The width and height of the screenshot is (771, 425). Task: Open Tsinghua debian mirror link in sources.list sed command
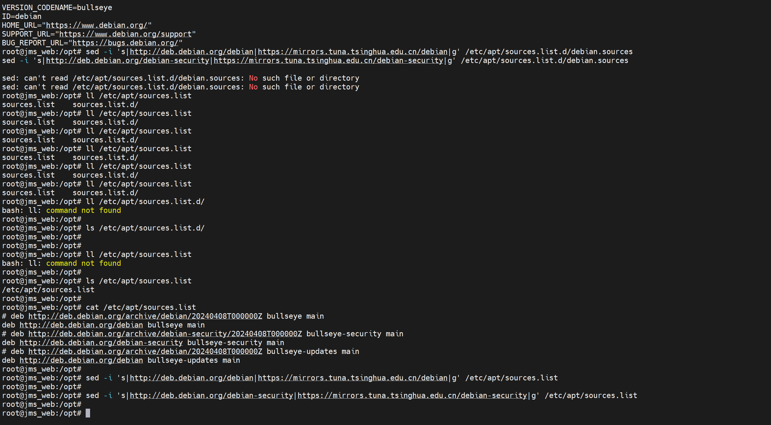[353, 378]
